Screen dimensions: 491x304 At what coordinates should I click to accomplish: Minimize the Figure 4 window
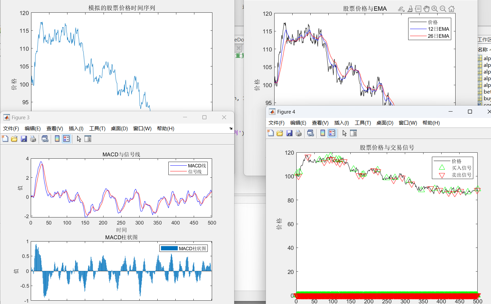point(451,112)
